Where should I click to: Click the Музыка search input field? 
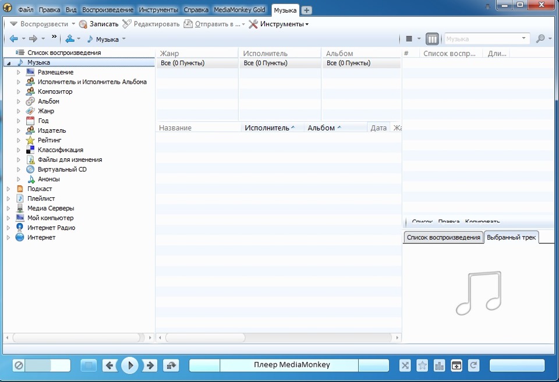pos(483,39)
